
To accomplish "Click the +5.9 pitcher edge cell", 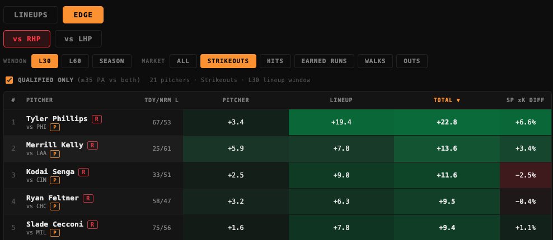I will [x=236, y=148].
